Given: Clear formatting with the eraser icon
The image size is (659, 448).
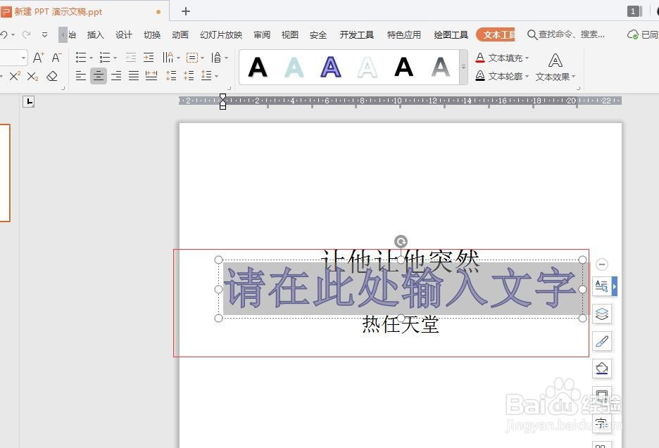Looking at the screenshot, I should point(52,75).
